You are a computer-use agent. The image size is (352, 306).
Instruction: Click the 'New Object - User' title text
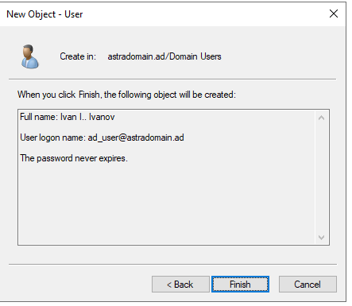pos(44,14)
